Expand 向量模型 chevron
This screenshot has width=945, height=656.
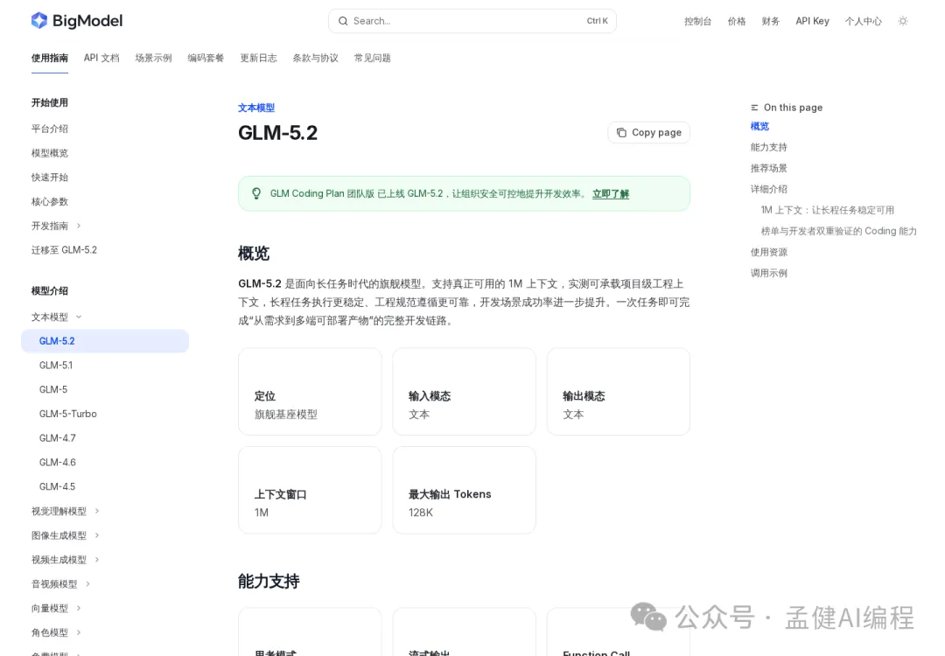coord(79,609)
